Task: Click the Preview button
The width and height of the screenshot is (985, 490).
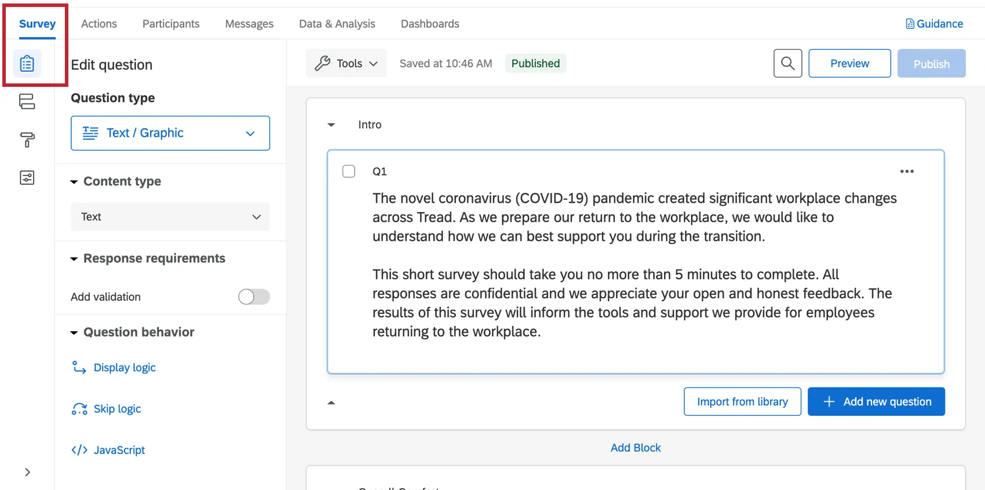Action: pyautogui.click(x=849, y=64)
